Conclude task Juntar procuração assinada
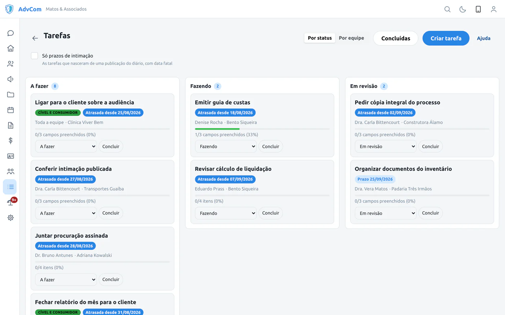Viewport: 505px width, 315px height. 111,279
